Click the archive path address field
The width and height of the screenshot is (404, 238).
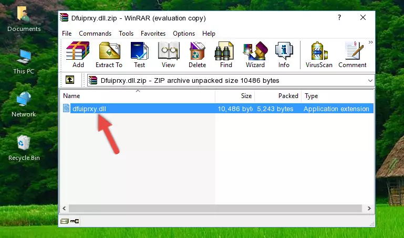point(231,80)
